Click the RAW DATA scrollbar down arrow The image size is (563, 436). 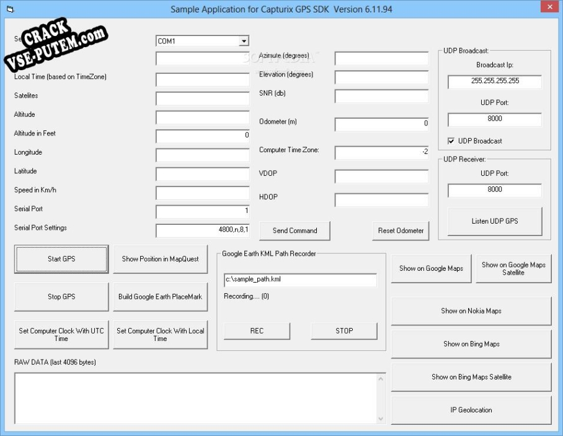(381, 419)
